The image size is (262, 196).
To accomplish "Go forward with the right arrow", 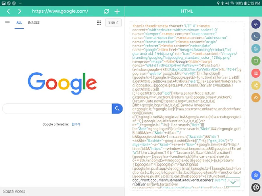I will [x=20, y=11].
